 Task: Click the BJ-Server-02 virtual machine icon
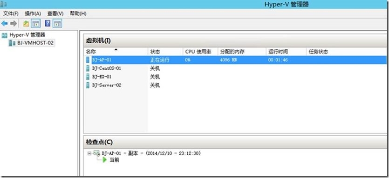[x=88, y=85]
